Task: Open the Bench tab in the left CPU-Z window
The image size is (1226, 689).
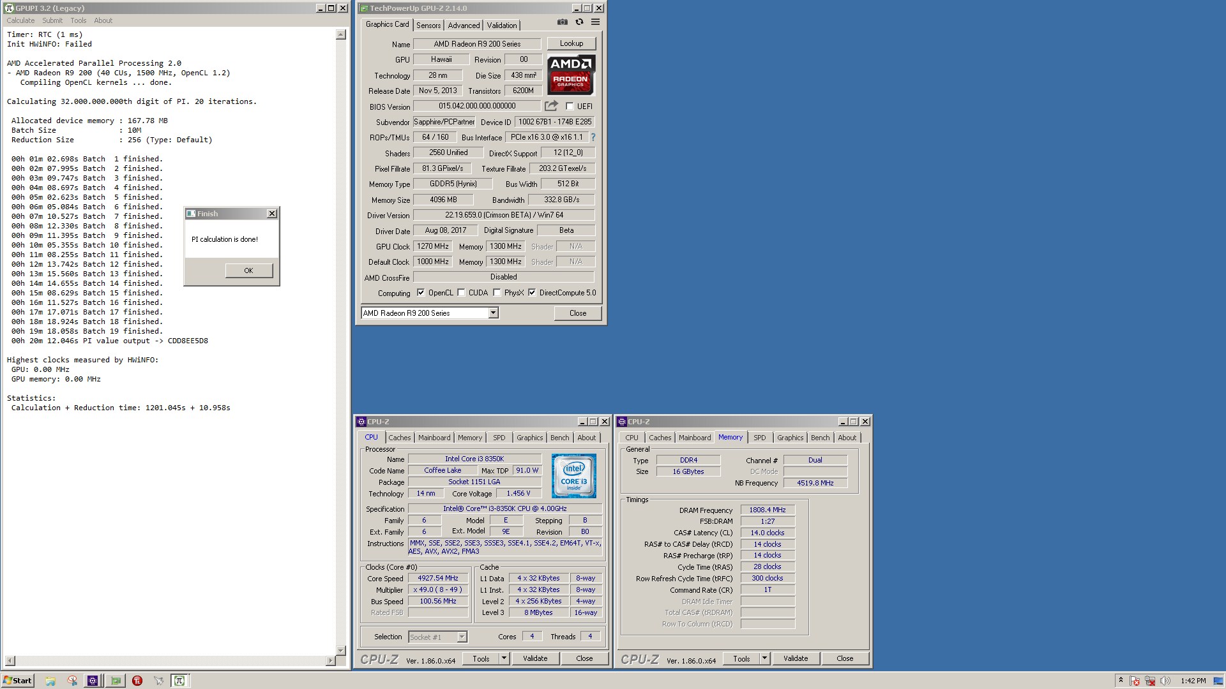Action: [560, 438]
